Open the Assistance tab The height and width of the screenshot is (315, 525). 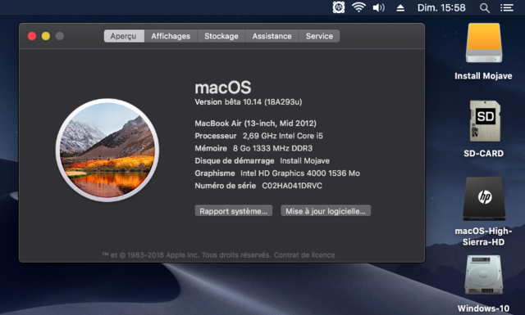[272, 36]
